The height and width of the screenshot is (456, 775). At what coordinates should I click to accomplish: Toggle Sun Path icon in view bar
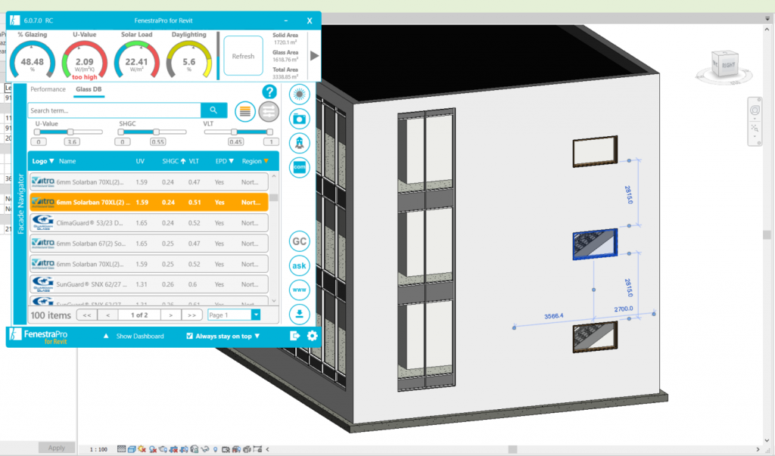[142, 449]
